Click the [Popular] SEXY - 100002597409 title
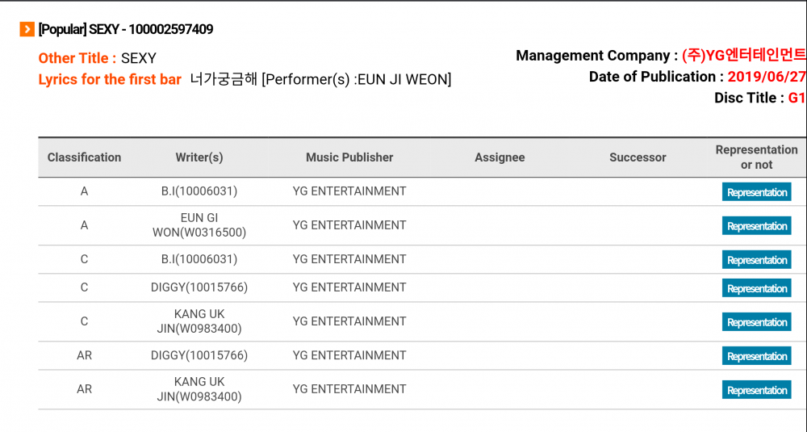The width and height of the screenshot is (807, 432). pos(126,30)
